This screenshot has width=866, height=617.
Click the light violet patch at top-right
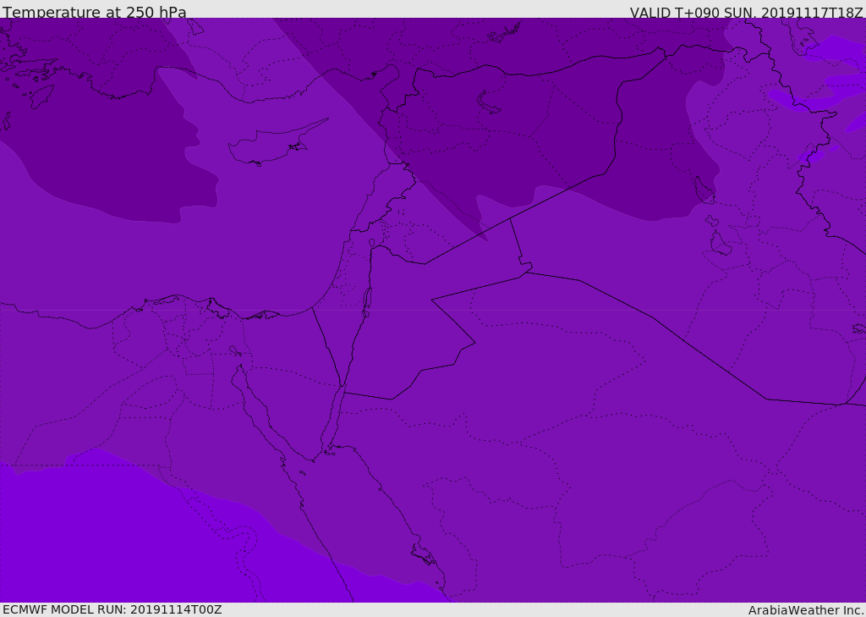point(837,51)
